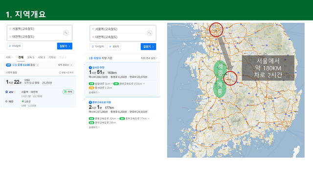Screen dimensions: 313x176
Task: Click the 실시간 추천 route title
Action: pos(98,67)
